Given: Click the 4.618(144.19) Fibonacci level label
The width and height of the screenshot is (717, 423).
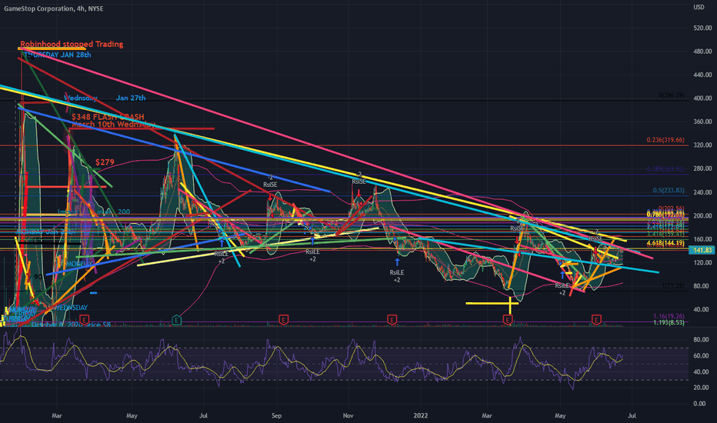Looking at the screenshot, I should click(x=665, y=244).
